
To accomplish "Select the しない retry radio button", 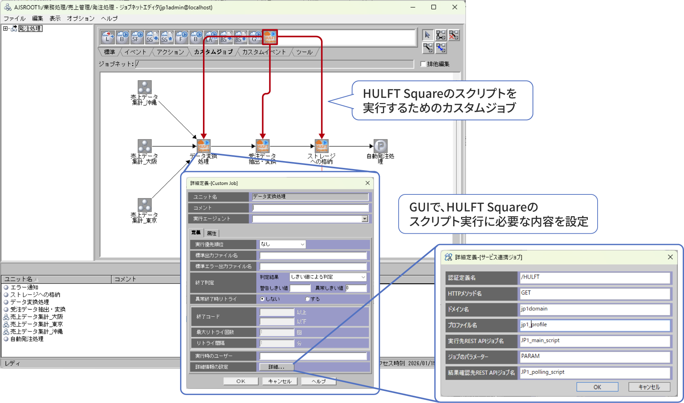I will (x=262, y=299).
